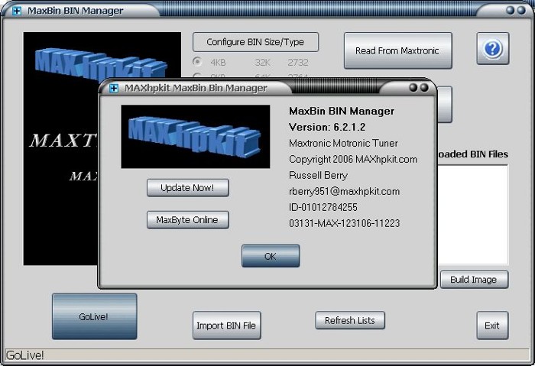The height and width of the screenshot is (366, 535).
Task: Click the blue question mark help icon
Action: (x=493, y=49)
